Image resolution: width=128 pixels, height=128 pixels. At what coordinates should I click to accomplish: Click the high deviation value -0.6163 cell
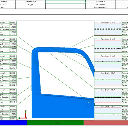pos(13,111)
